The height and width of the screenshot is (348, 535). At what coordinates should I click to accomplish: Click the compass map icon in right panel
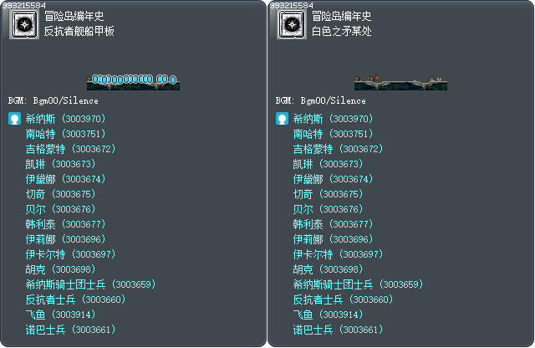(x=292, y=24)
